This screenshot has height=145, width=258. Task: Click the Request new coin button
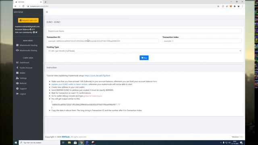point(28,21)
